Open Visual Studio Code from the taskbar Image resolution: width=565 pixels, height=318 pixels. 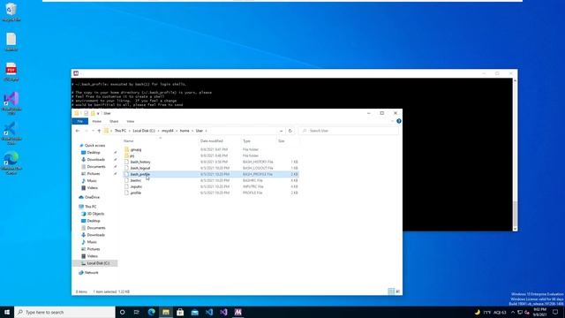209,312
